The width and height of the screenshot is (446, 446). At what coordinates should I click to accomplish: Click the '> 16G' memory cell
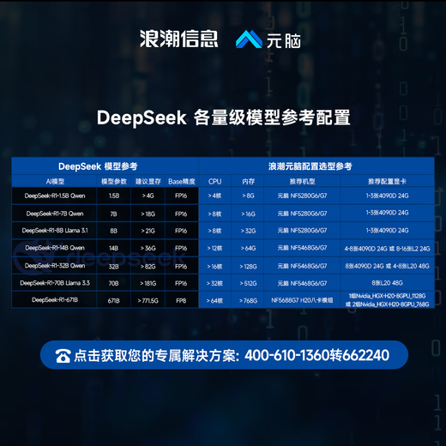tap(248, 214)
